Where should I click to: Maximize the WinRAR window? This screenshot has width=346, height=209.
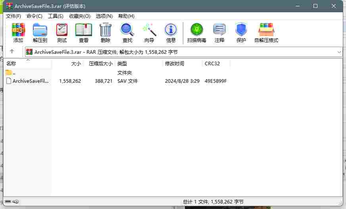coord(315,6)
